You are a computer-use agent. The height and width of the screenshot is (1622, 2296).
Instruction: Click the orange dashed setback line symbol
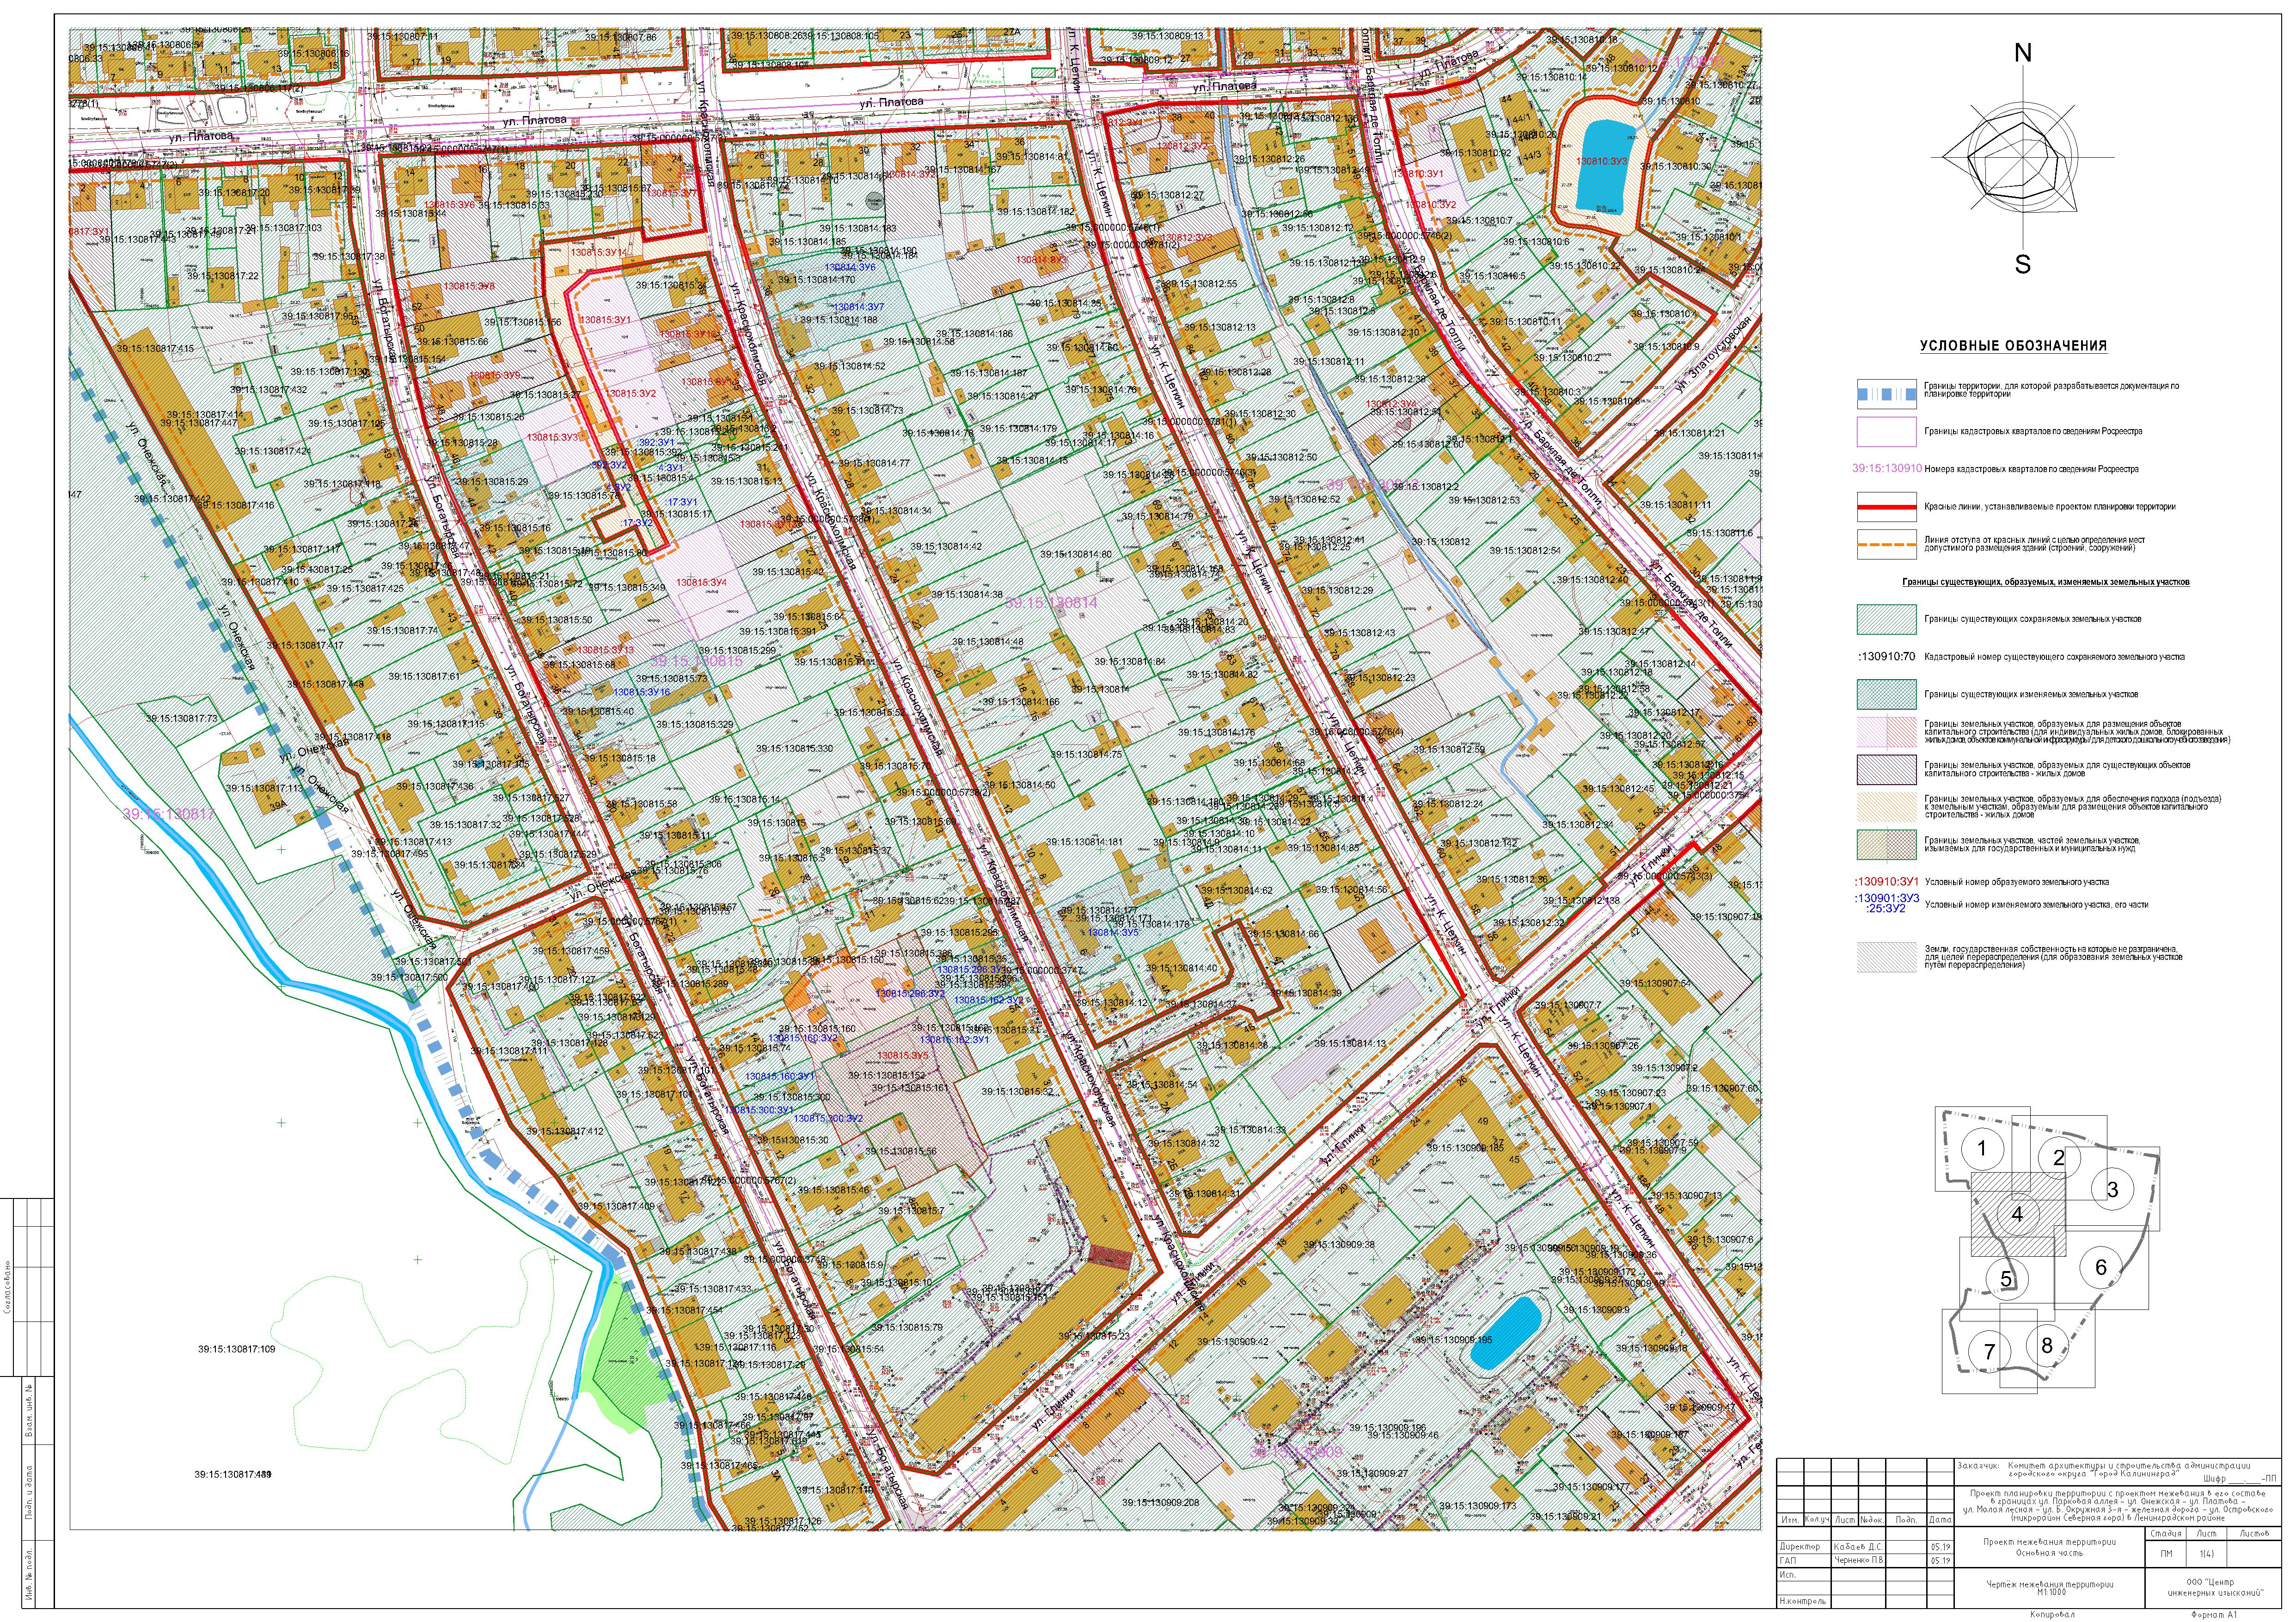[x=1886, y=546]
